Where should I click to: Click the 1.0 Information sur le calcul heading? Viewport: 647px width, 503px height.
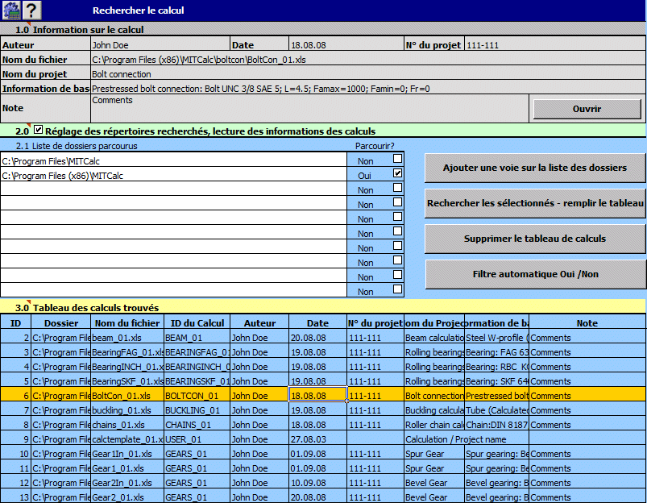(x=80, y=30)
